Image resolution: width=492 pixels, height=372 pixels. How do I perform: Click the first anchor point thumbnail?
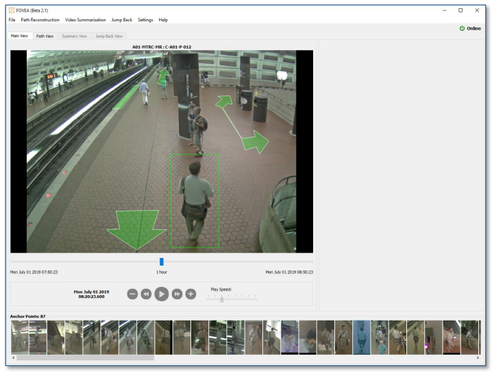(20, 338)
